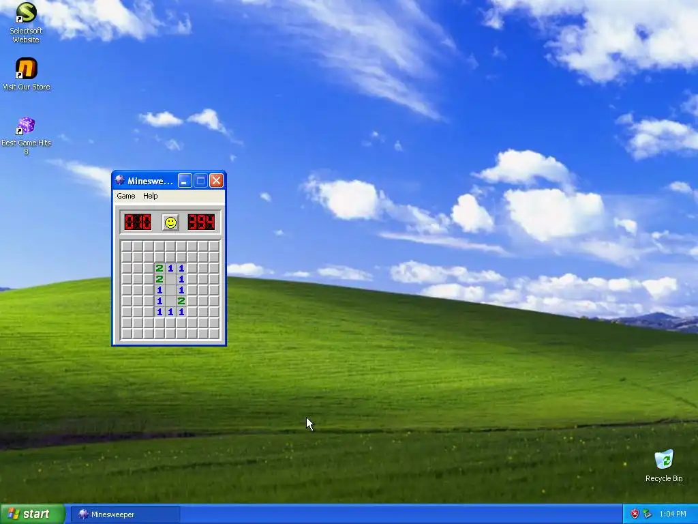Click the yellow smiley face reset button
Screen dimensions: 698x524
tap(170, 222)
